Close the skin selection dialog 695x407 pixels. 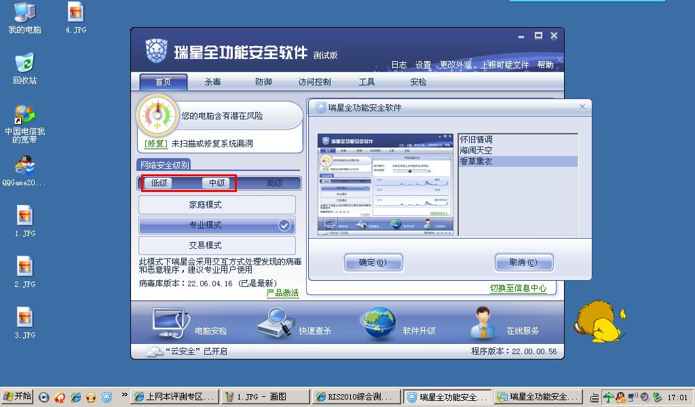click(x=582, y=106)
